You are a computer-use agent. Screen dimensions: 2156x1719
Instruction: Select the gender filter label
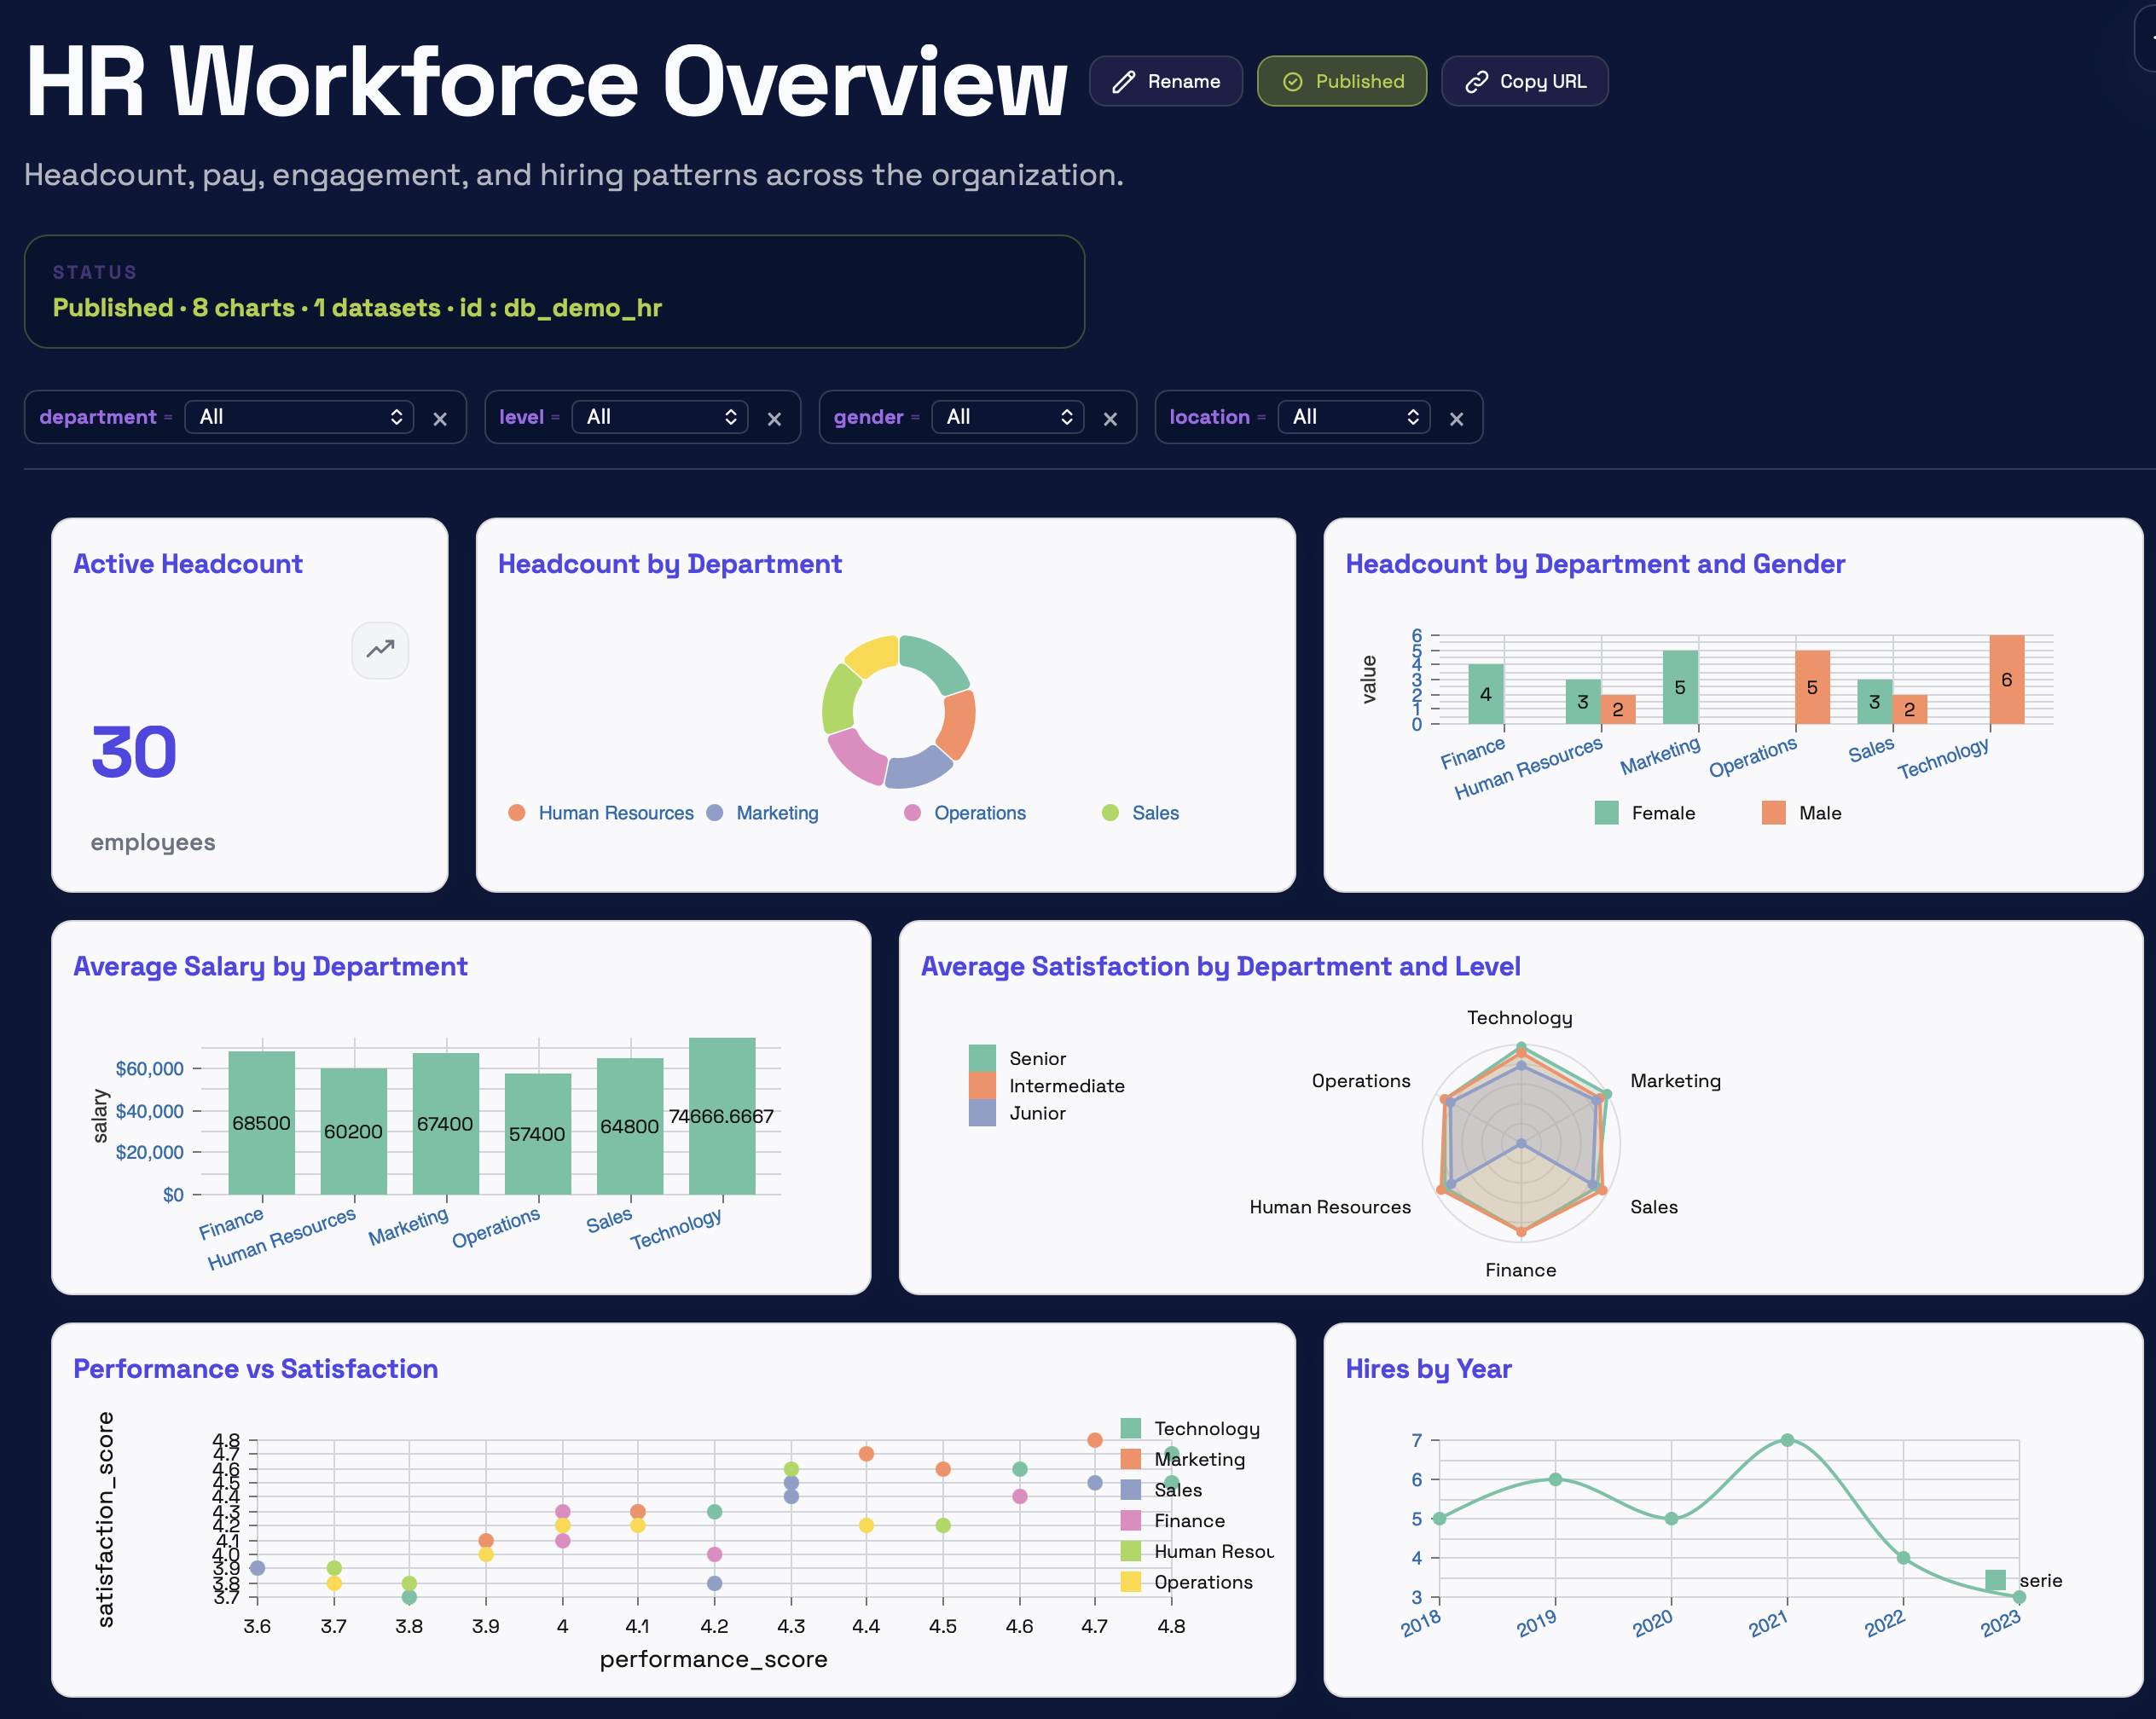coord(869,417)
